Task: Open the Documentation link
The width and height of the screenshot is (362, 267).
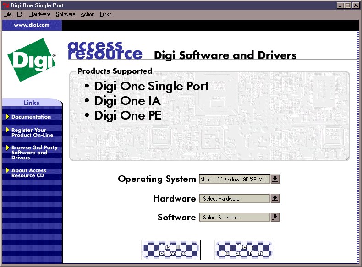Action: pos(31,117)
